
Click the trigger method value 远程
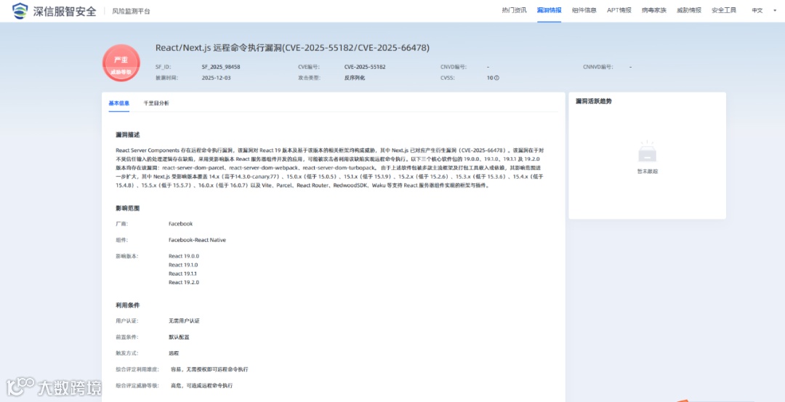(x=174, y=353)
